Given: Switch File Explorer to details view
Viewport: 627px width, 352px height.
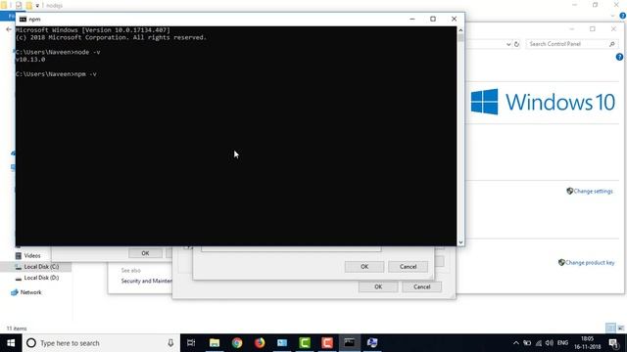Looking at the screenshot, I should pyautogui.click(x=610, y=329).
